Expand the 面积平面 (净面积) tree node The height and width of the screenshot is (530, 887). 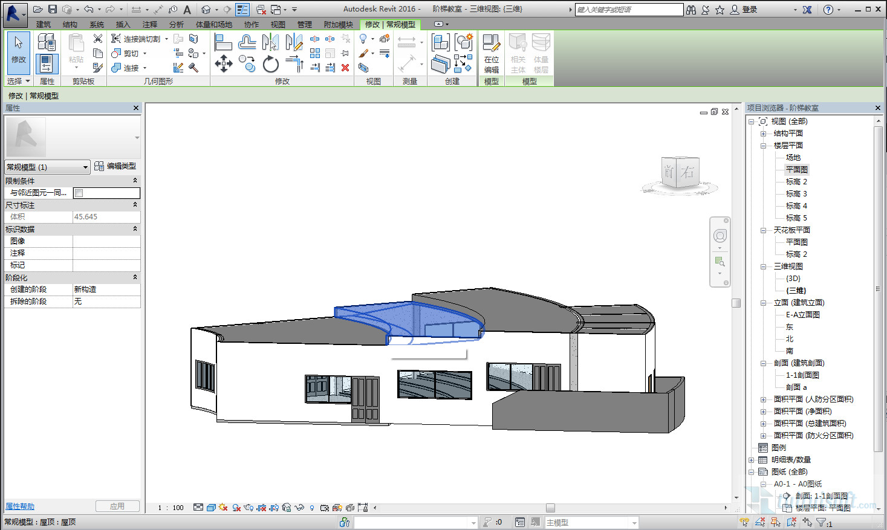[x=763, y=412]
